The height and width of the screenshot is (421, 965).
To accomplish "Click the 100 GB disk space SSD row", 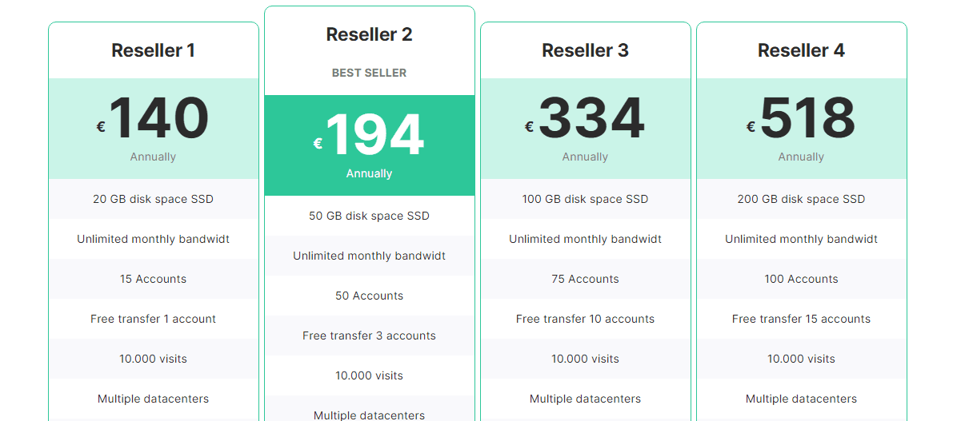I will [586, 199].
